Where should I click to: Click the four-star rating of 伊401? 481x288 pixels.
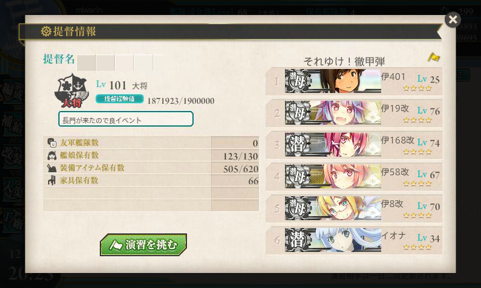pos(417,88)
